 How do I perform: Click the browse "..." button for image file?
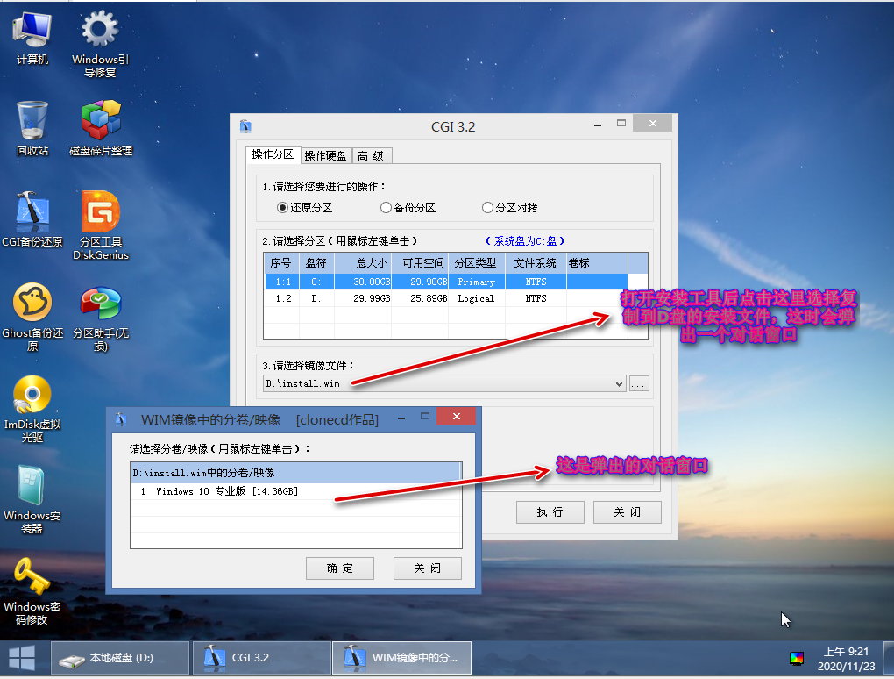639,383
